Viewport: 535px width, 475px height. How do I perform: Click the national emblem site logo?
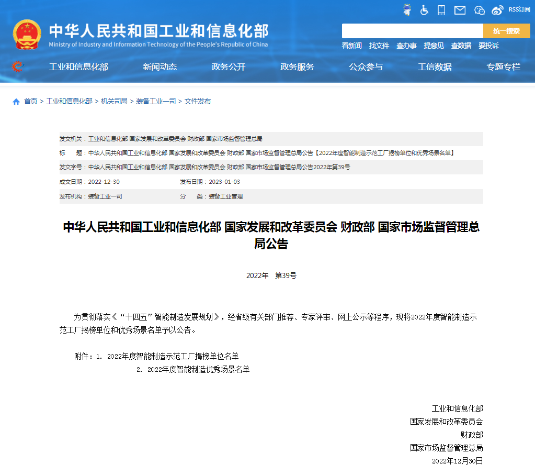point(26,33)
